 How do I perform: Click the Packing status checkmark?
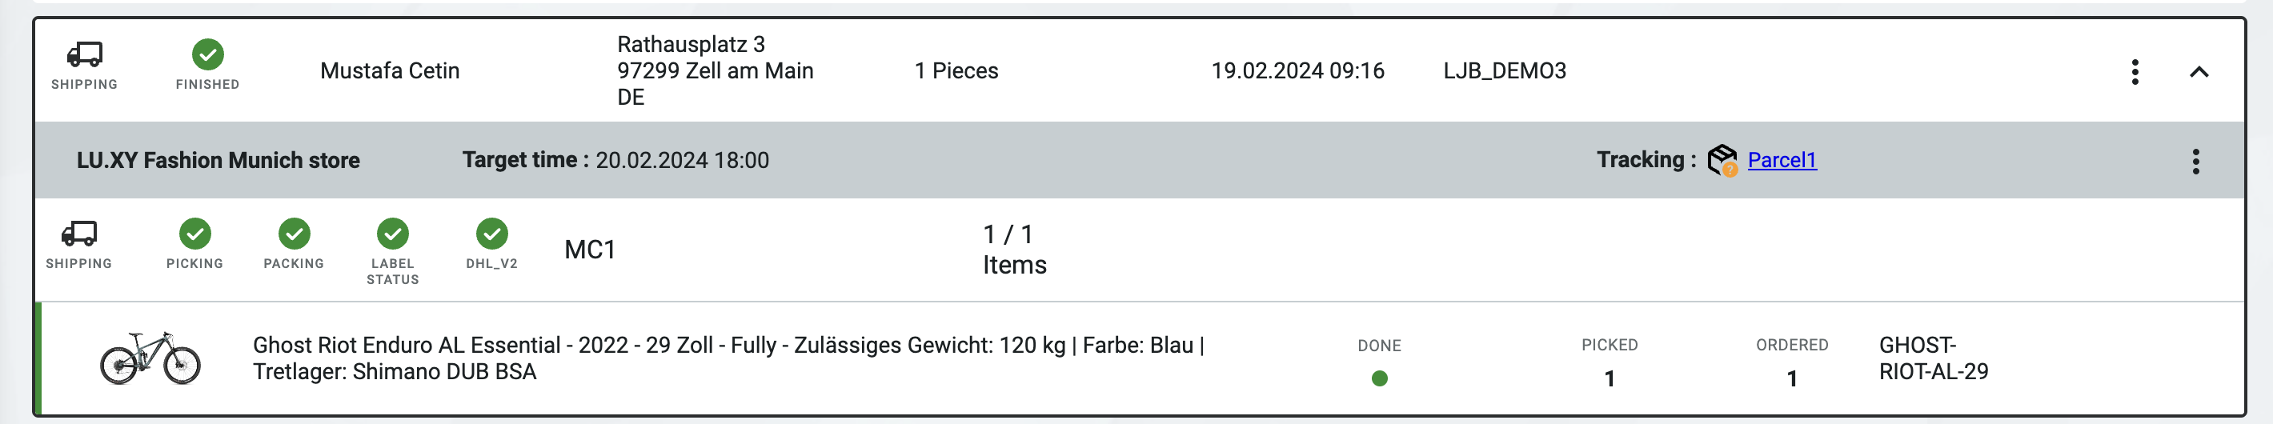(x=294, y=234)
